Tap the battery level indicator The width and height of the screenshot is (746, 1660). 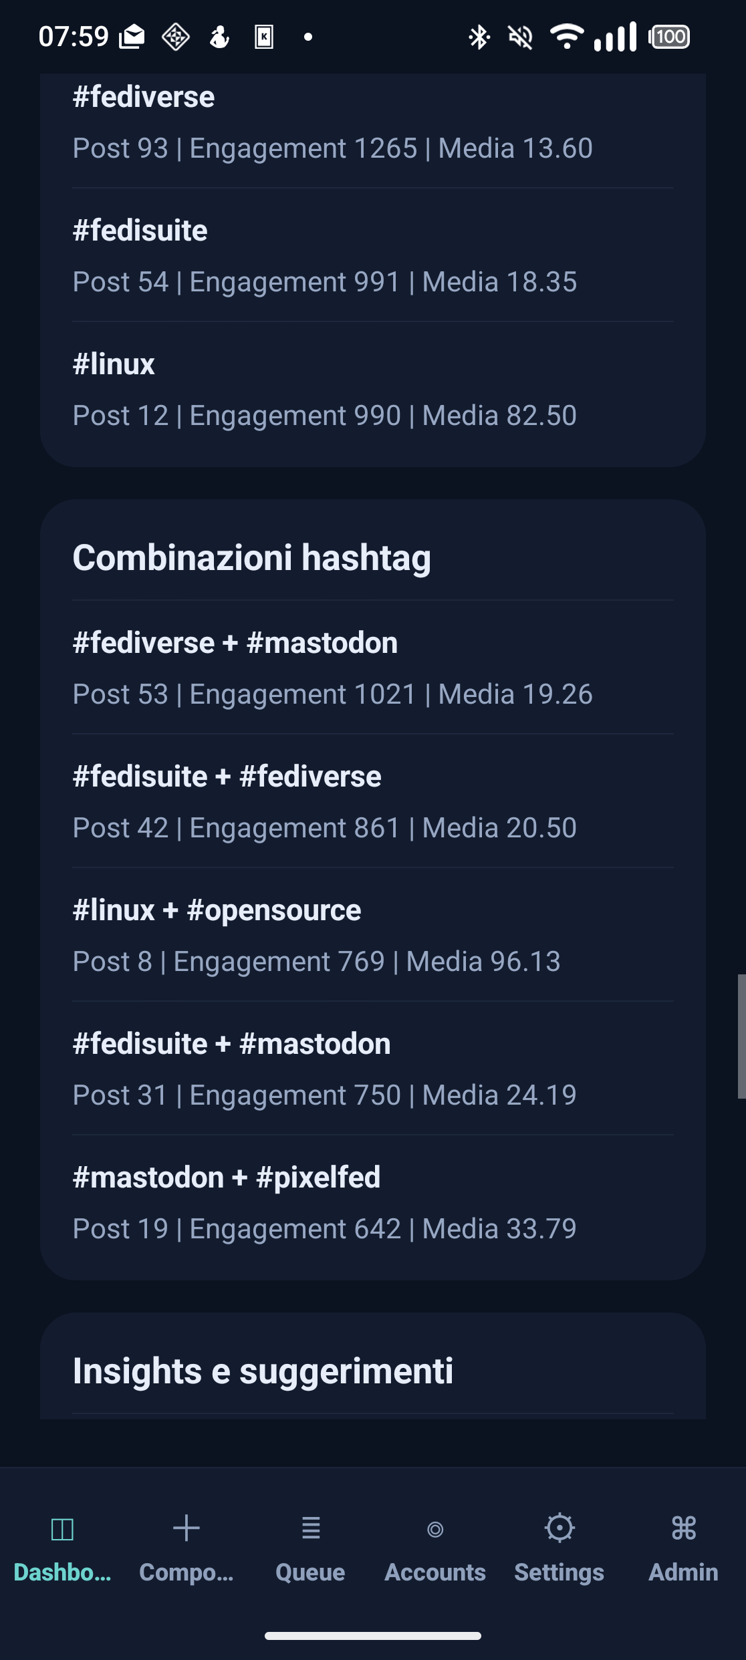(669, 37)
